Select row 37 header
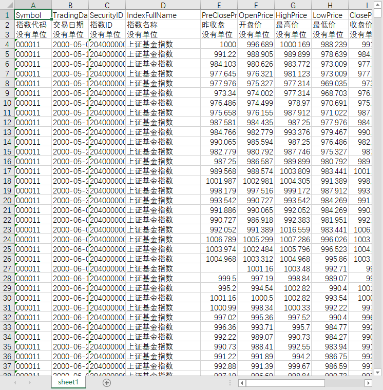383x390 pixels. 7,366
